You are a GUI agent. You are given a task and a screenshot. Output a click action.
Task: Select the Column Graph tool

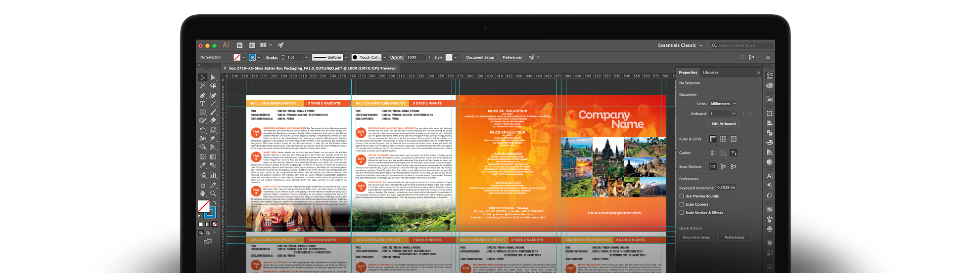pyautogui.click(x=213, y=175)
